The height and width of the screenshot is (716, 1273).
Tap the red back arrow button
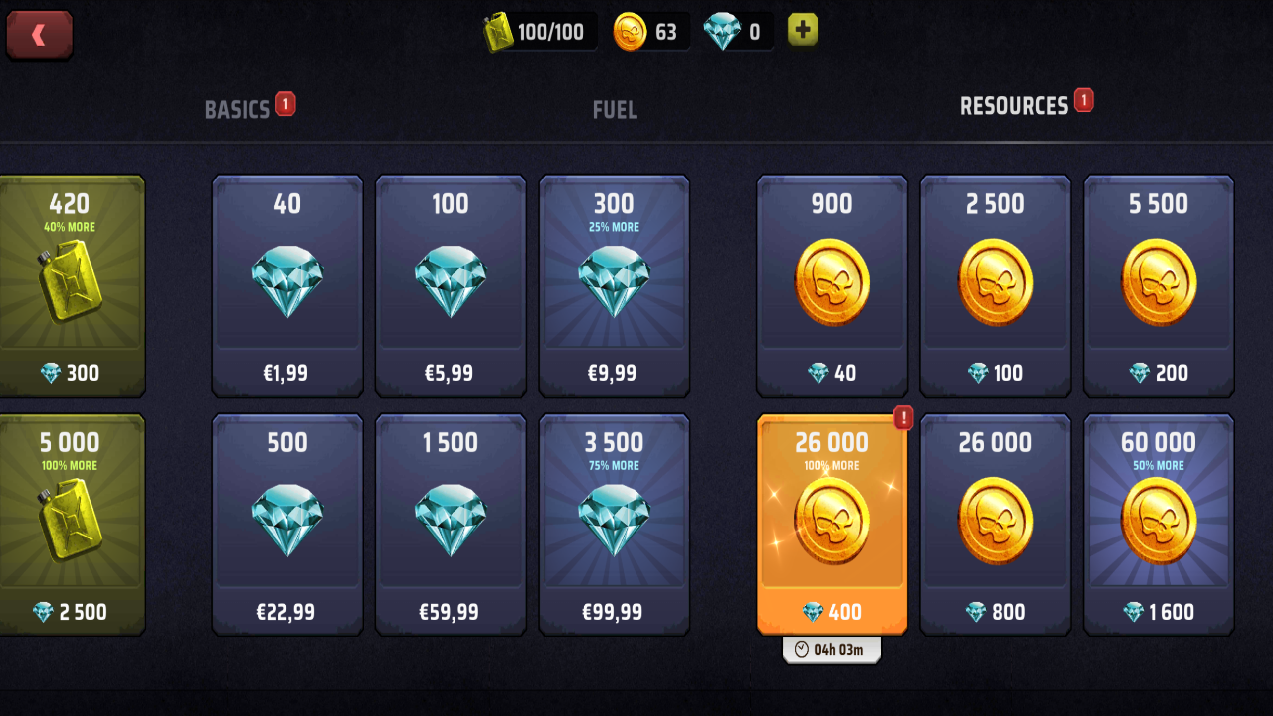39,35
